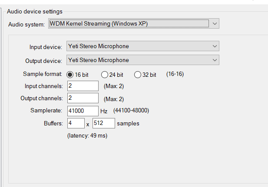268x187 pixels.
Task: Choose the 24 bit sample format
Action: [105, 74]
